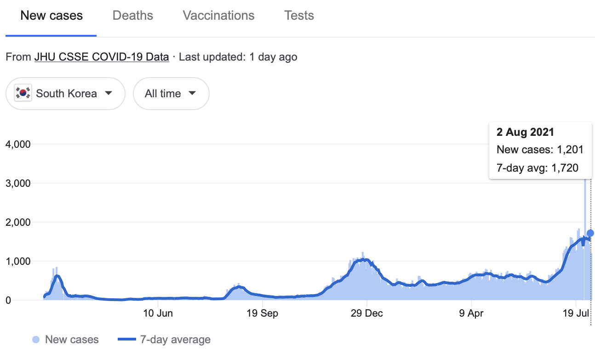Click the 2 Aug 2021 tooltip box

point(540,150)
